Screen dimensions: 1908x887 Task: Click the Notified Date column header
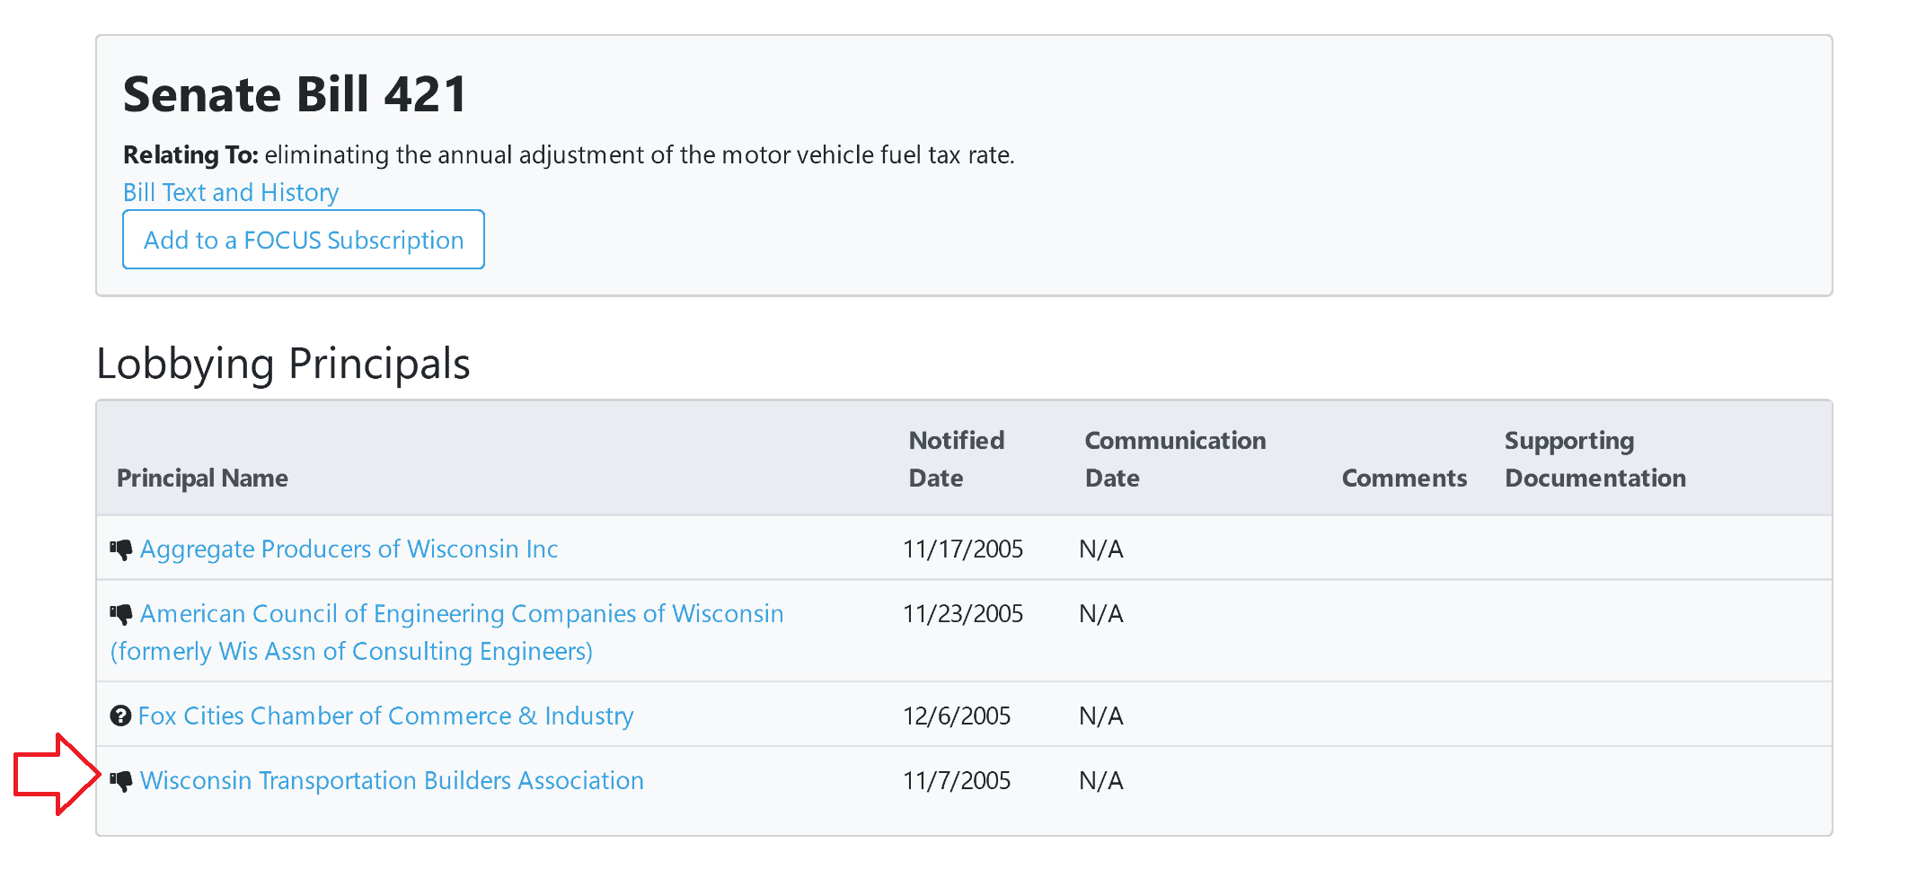tap(957, 459)
